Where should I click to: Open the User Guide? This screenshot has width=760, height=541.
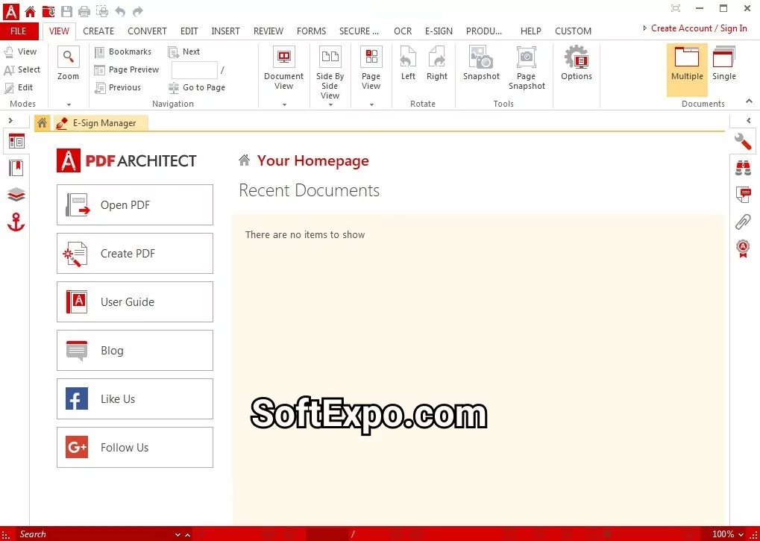coord(134,301)
